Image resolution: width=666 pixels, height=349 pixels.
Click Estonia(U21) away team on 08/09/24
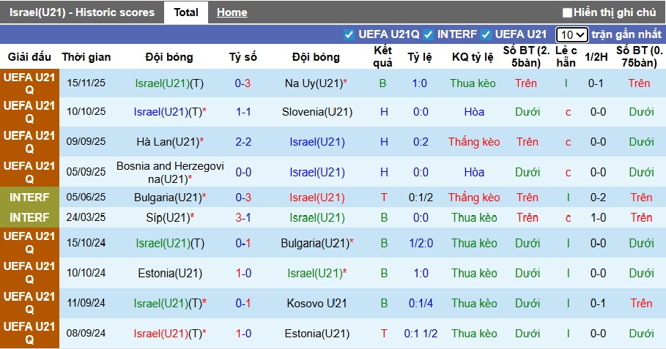[317, 334]
